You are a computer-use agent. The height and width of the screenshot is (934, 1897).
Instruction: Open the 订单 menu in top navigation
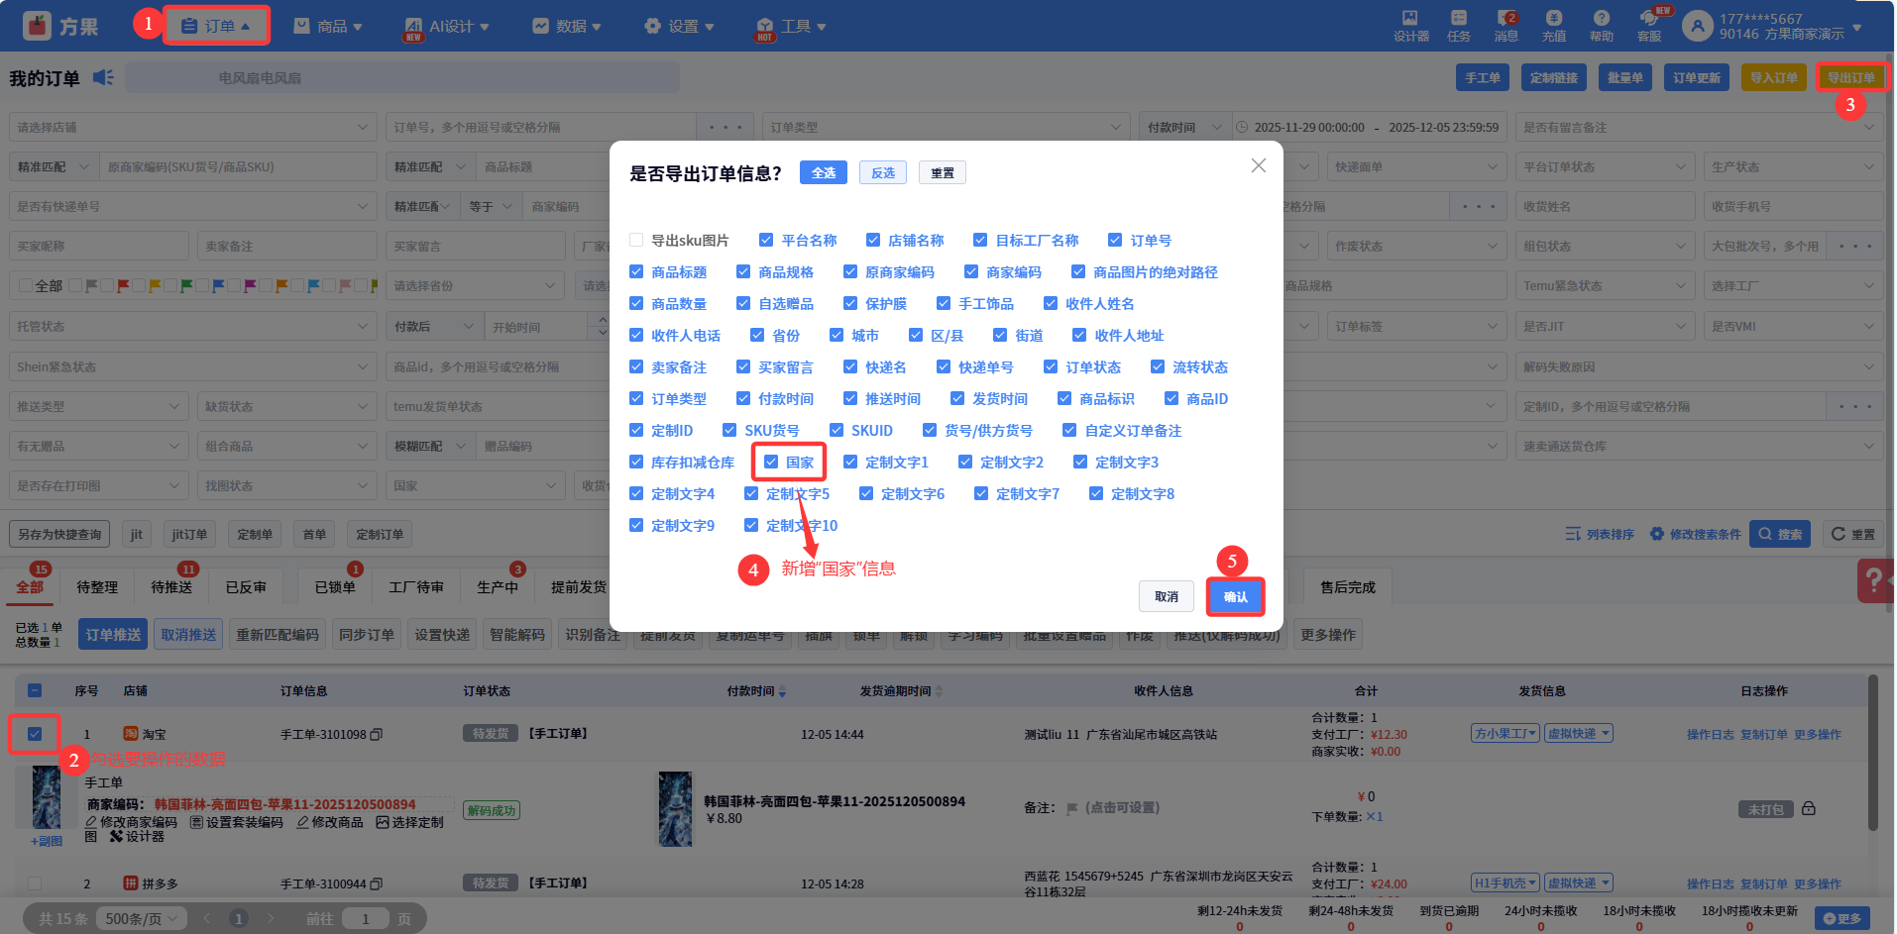[216, 26]
